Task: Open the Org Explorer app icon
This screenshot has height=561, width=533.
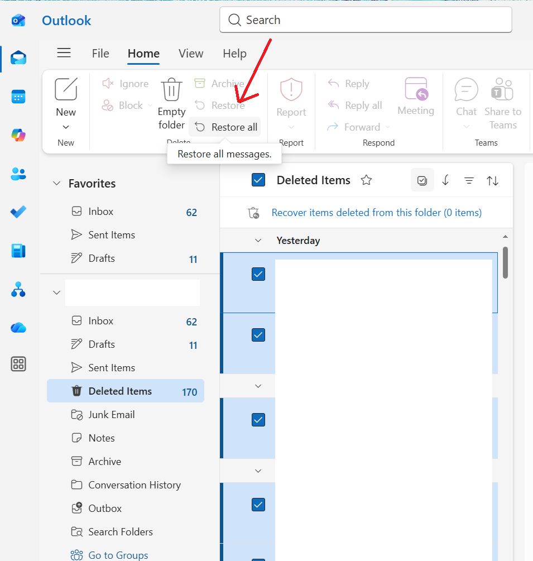Action: (18, 290)
